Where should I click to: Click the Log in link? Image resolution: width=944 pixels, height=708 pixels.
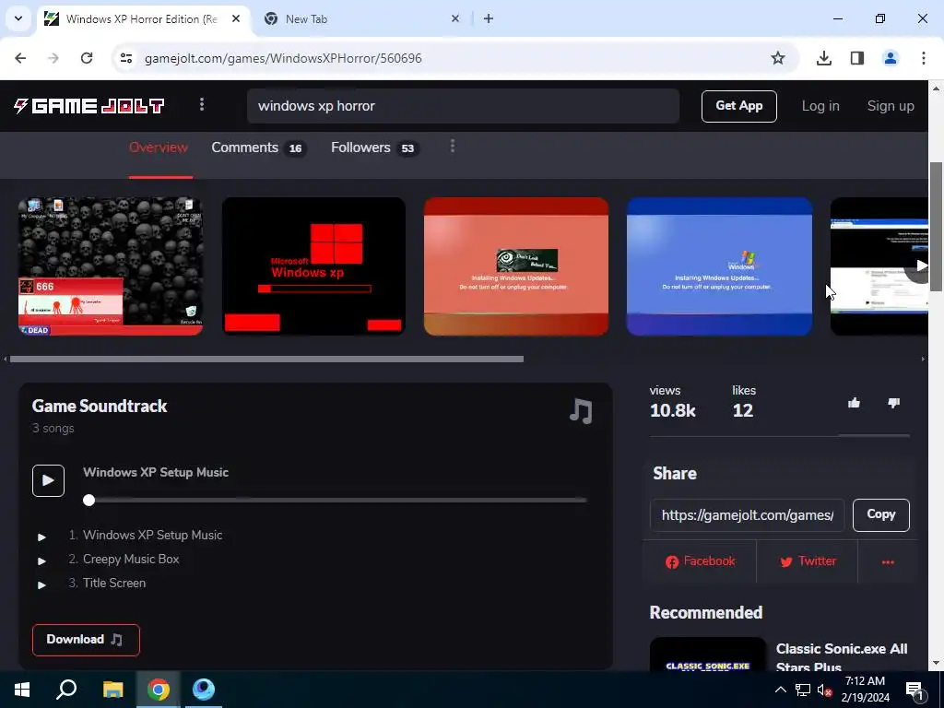pyautogui.click(x=820, y=106)
